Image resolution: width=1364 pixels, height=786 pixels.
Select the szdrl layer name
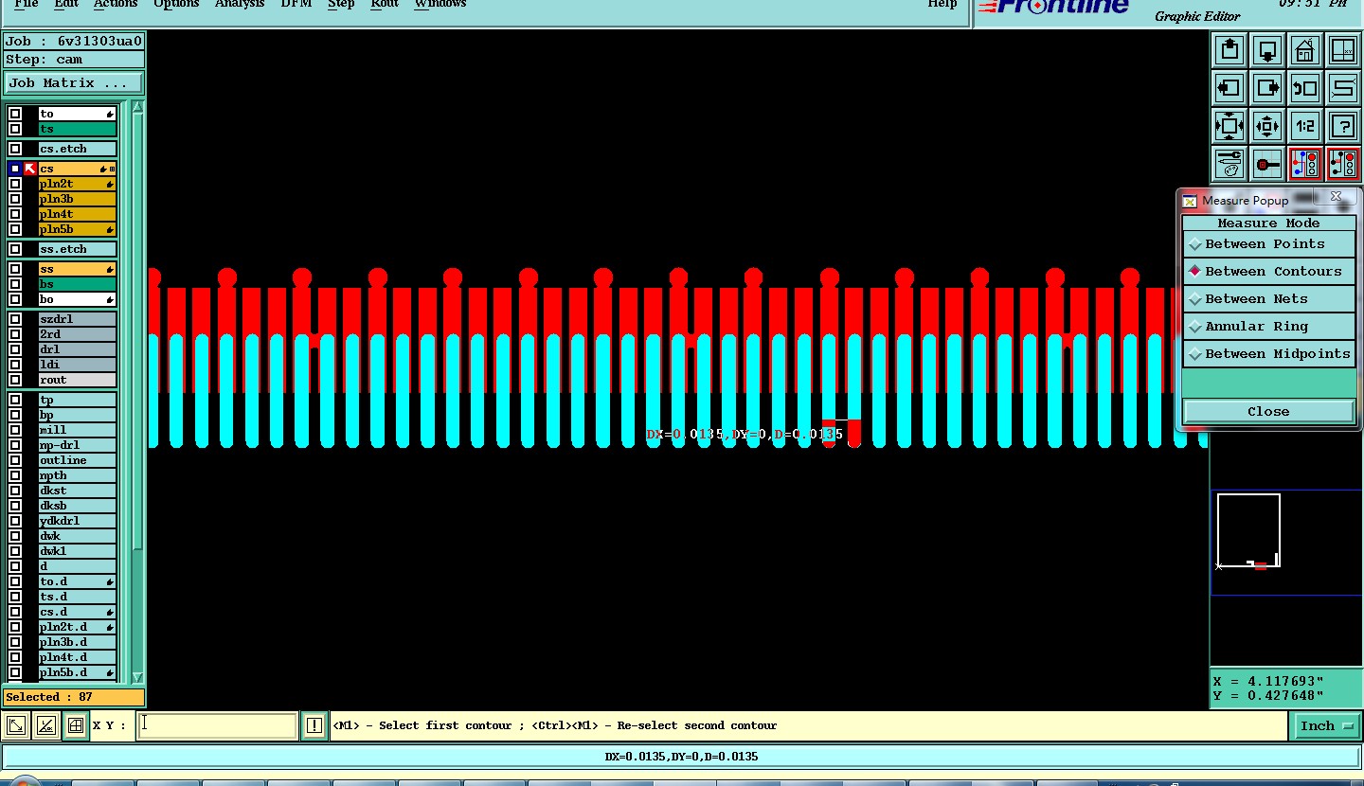click(78, 319)
